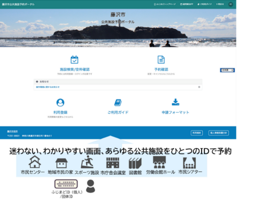
Task: Open the 施設検索/空枠確認 calendar icon
Action: [75, 60]
